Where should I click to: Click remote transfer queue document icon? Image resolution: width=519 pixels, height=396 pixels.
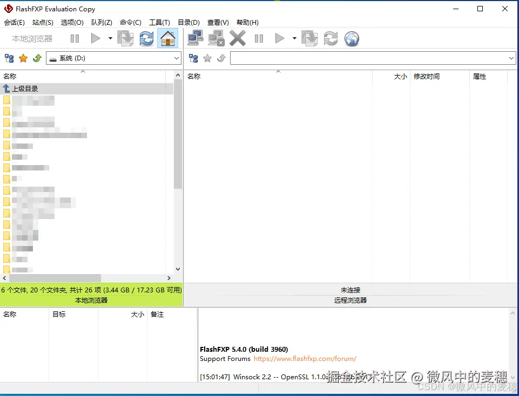[x=309, y=38]
